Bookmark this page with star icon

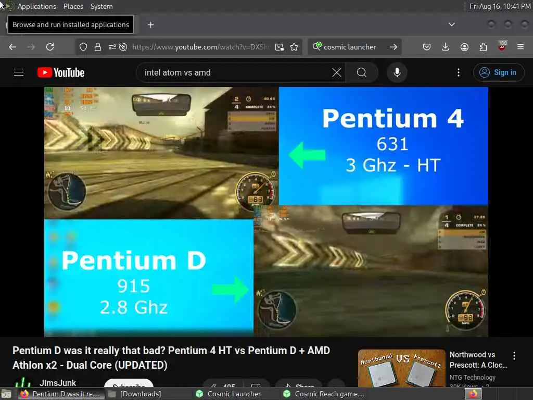click(295, 47)
